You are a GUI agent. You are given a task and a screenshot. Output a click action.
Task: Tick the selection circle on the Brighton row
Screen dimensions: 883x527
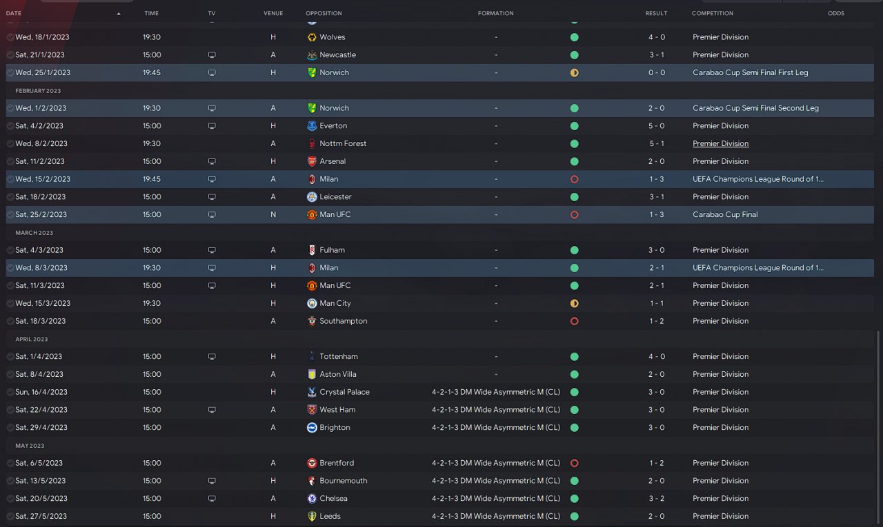(10, 428)
